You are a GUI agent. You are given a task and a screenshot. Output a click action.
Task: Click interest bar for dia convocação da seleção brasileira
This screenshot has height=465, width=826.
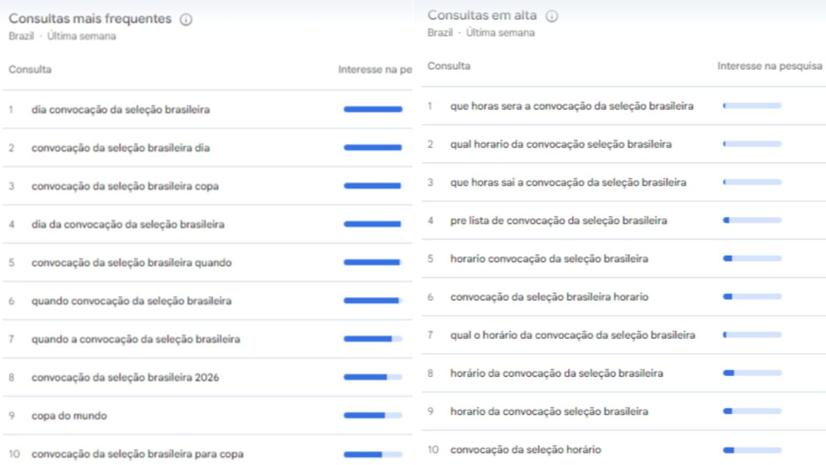[373, 109]
